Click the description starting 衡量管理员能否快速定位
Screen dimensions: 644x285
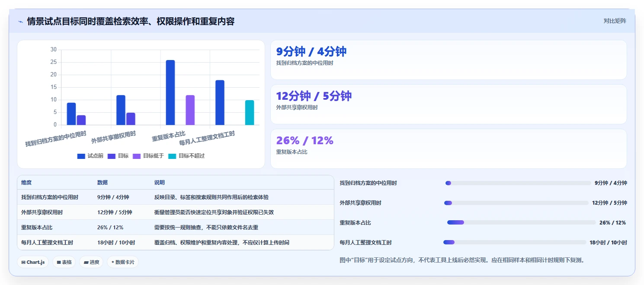[x=214, y=212]
